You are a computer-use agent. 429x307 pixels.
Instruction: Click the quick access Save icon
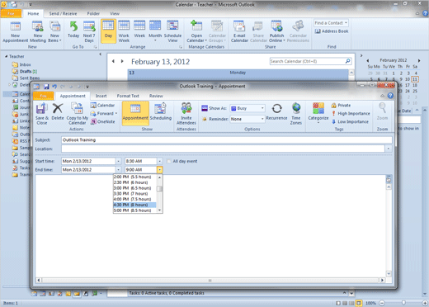[46, 87]
